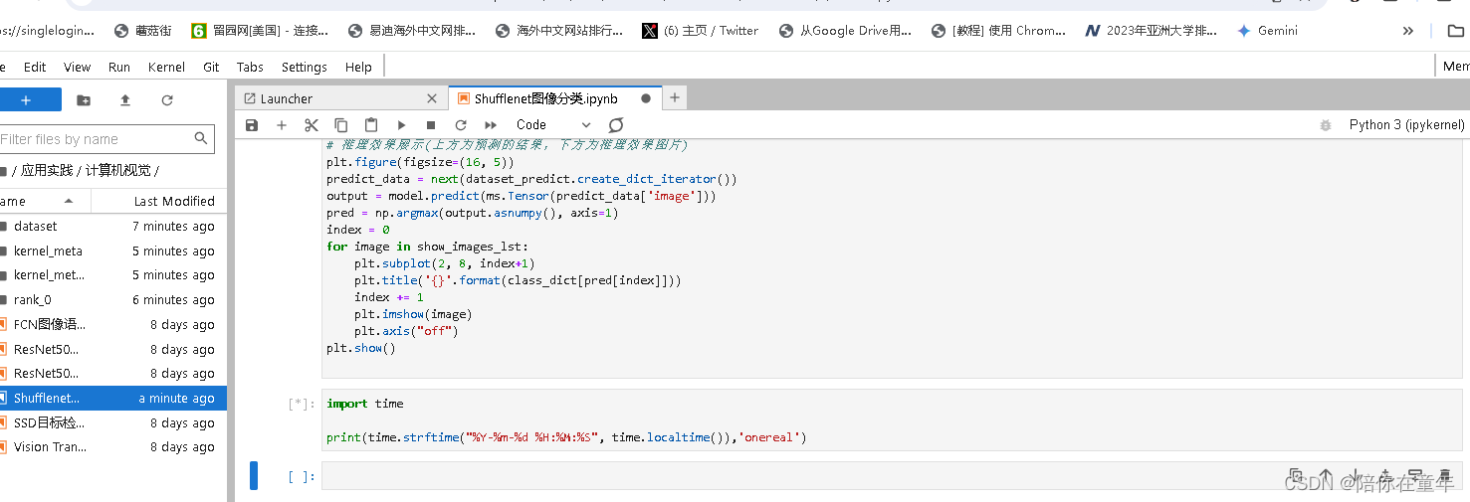Screen dimensions: 1470x502
Task: Open the [教程] 使用 Chrom... bookmark
Action: 999,31
